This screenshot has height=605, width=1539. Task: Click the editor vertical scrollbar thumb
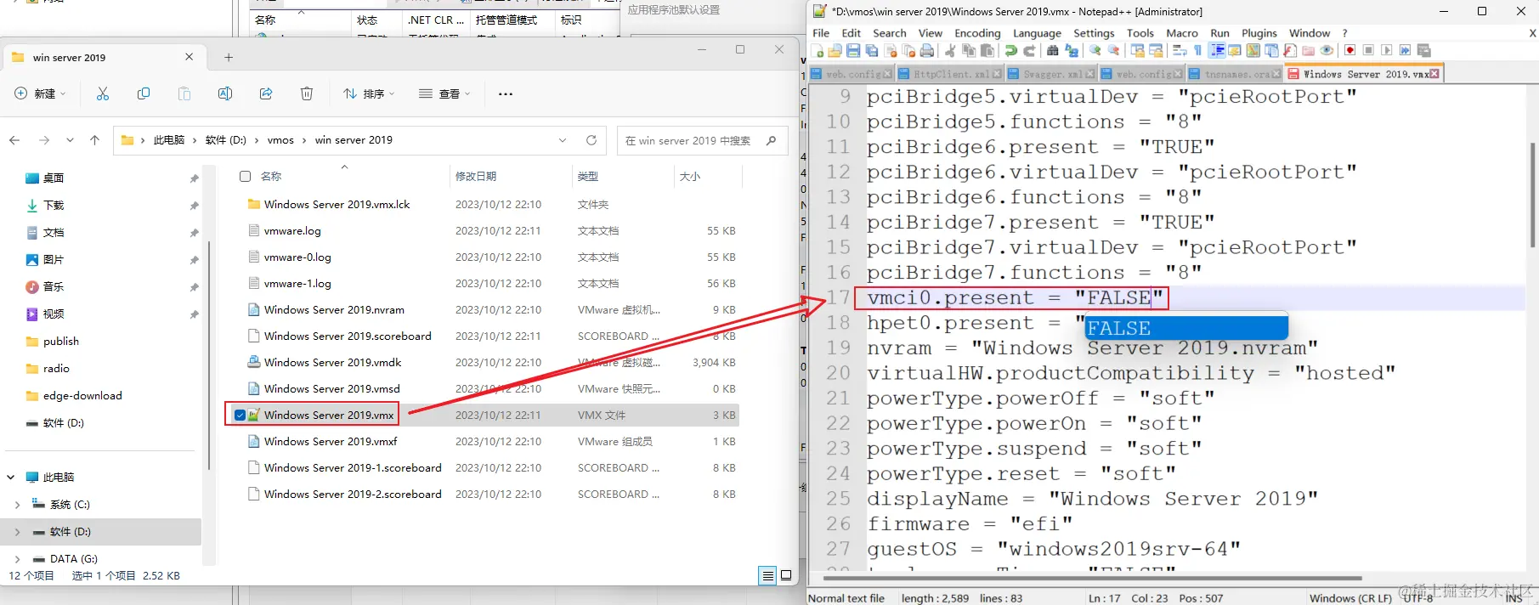point(1533,195)
